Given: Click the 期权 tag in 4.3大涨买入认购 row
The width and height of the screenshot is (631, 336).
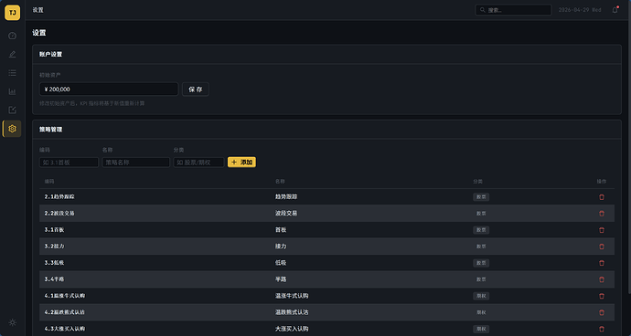Looking at the screenshot, I should coord(481,329).
